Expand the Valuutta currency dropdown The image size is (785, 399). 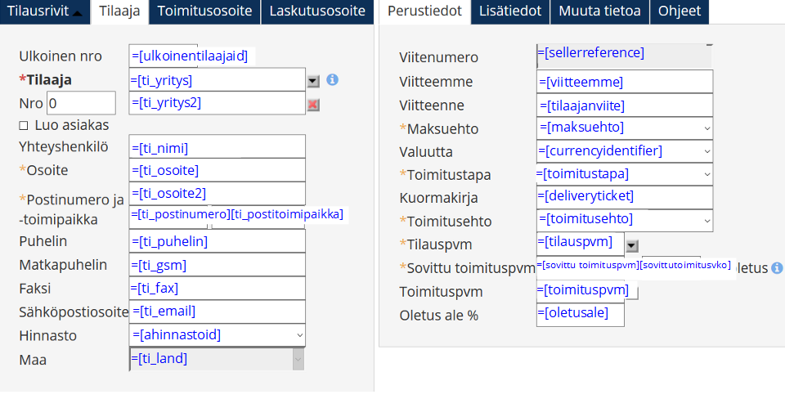point(706,152)
